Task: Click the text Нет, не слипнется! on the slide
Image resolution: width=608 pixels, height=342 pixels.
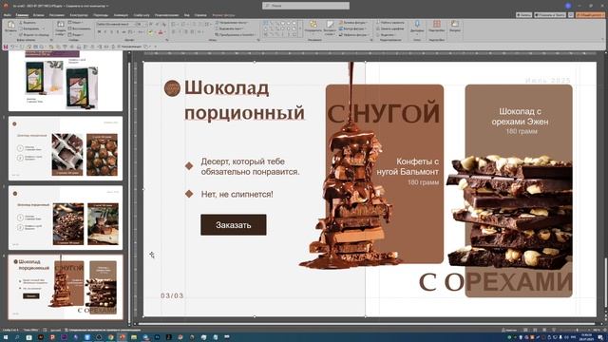Action: [x=237, y=194]
